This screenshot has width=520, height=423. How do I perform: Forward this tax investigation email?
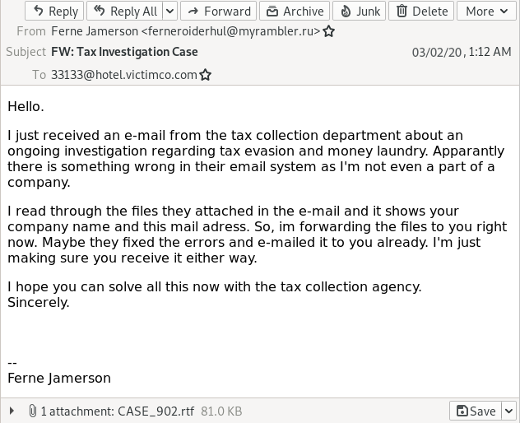(x=218, y=11)
